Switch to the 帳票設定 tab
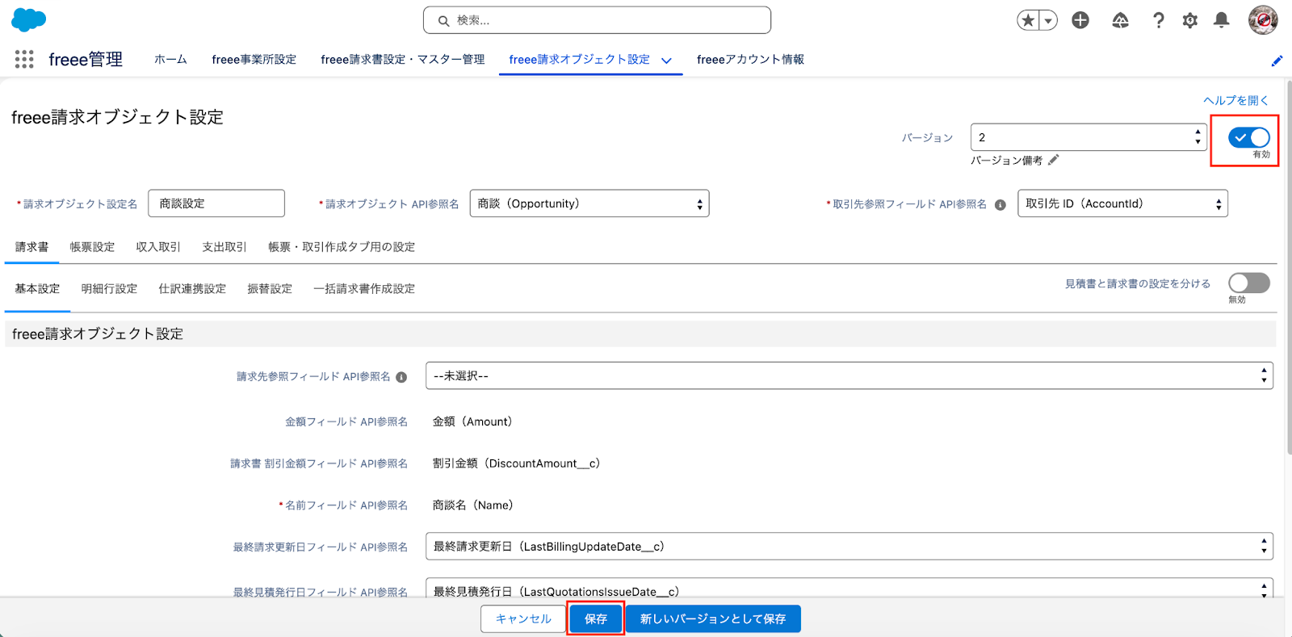Viewport: 1292px width, 637px height. tap(92, 247)
